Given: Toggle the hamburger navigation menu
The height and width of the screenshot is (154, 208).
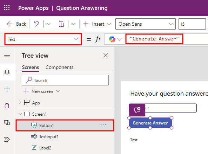Looking at the screenshot, I should click(7, 55).
